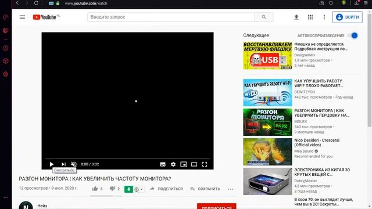Open the YouTube apps grid icon
372x209 pixels.
click(x=310, y=17)
